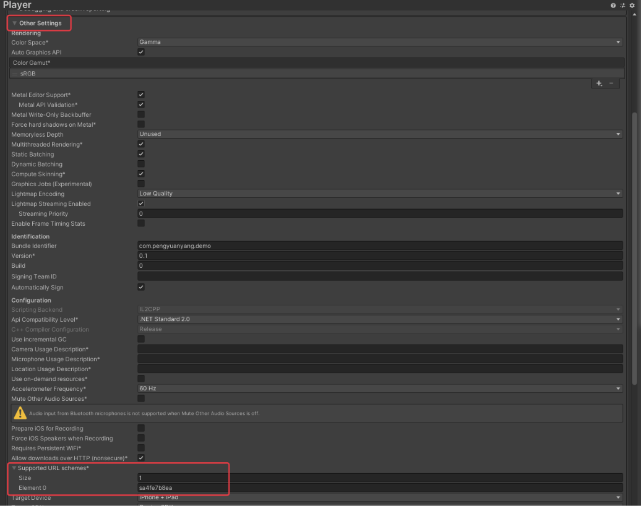This screenshot has height=506, width=641.
Task: Open the Lightmap Encoding dropdown
Action: [x=380, y=194]
